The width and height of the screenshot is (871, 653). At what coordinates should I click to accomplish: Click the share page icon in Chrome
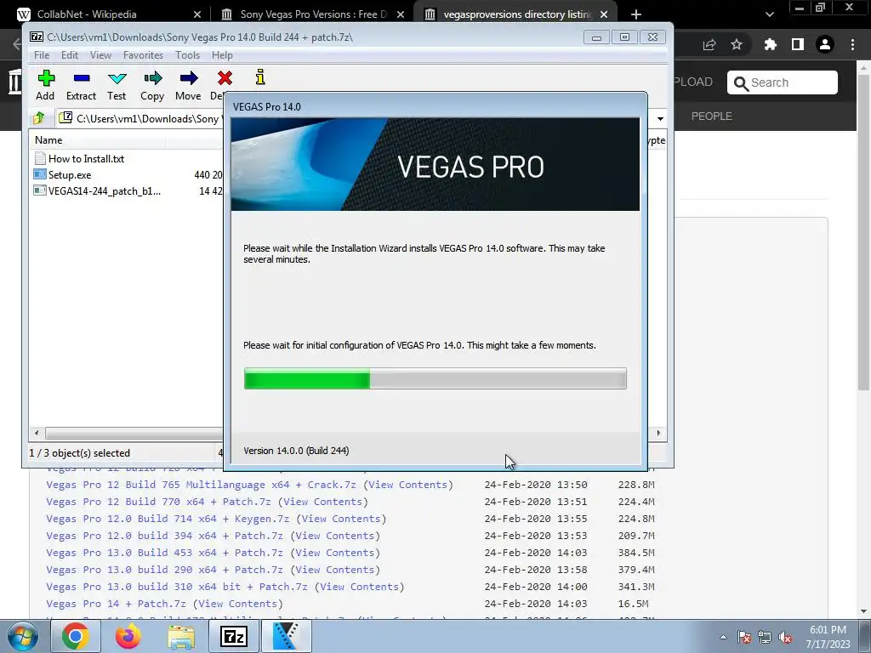(x=709, y=45)
